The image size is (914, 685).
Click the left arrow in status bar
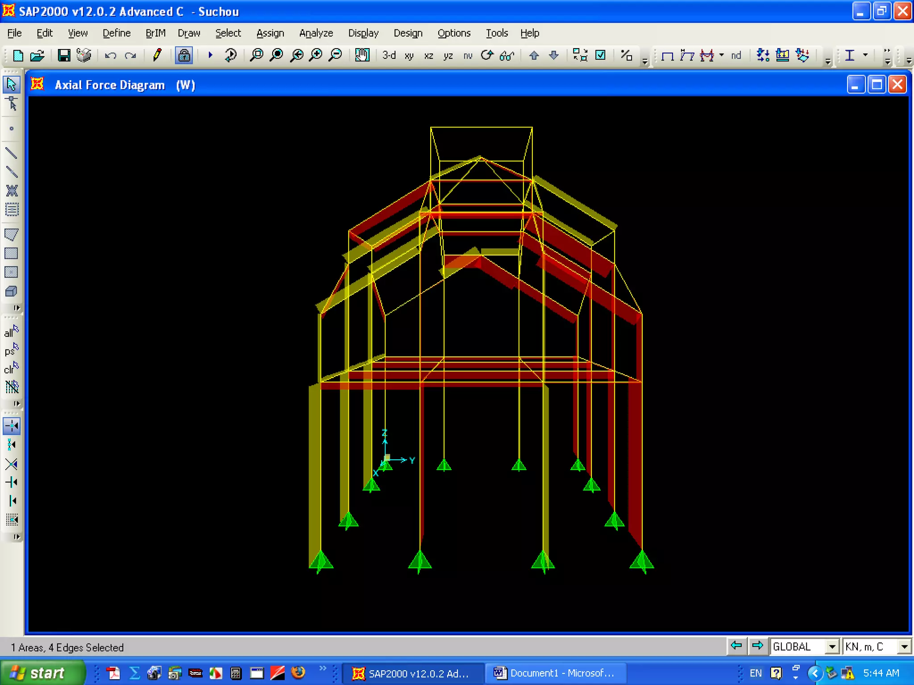[736, 646]
